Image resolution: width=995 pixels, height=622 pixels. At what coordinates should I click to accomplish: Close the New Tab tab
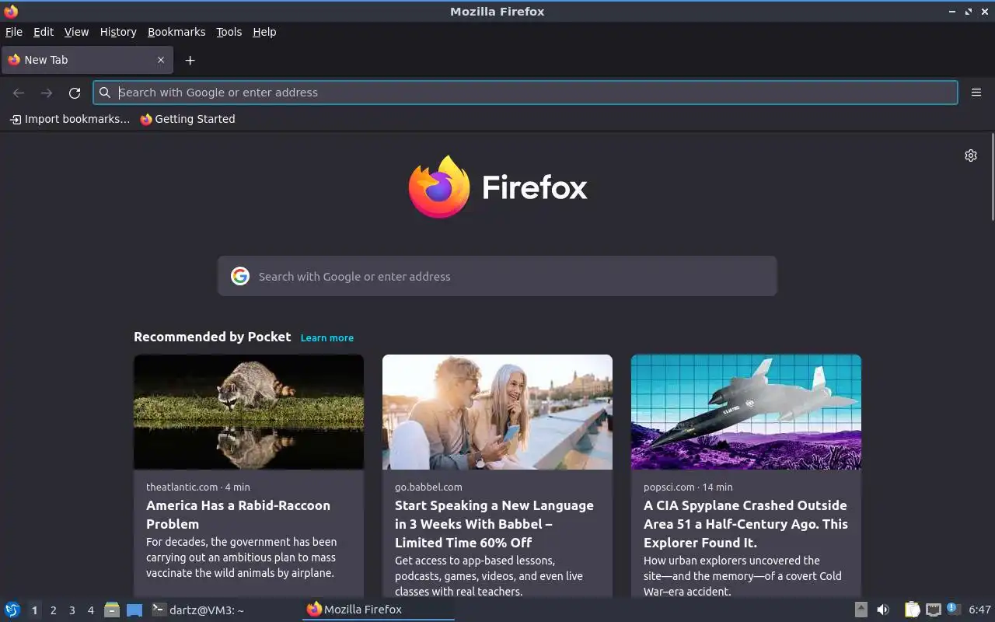pos(161,60)
